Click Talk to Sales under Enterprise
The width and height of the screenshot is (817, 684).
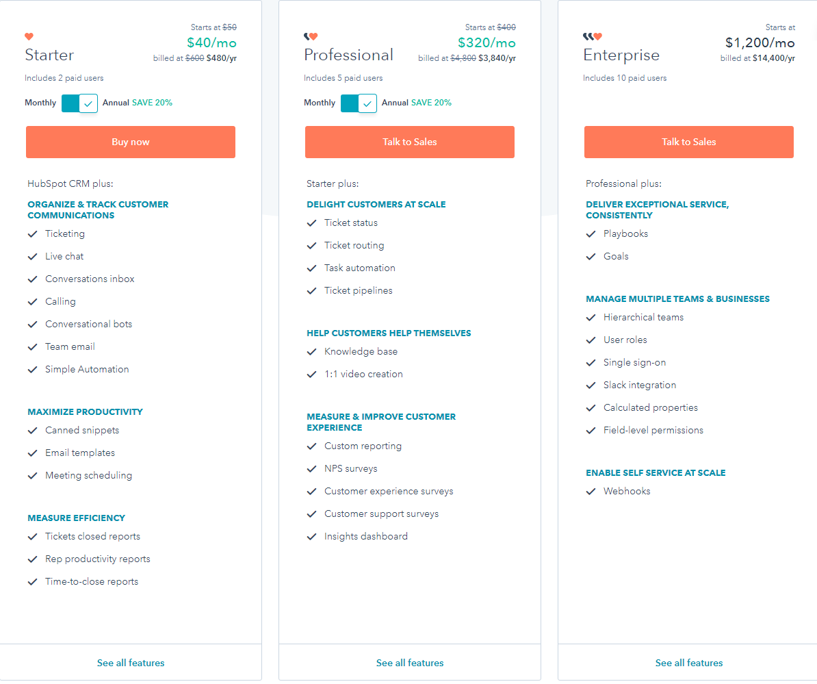click(x=688, y=142)
